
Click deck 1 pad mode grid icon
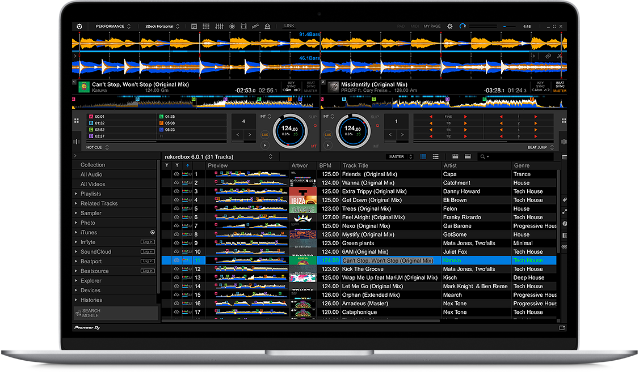point(76,121)
